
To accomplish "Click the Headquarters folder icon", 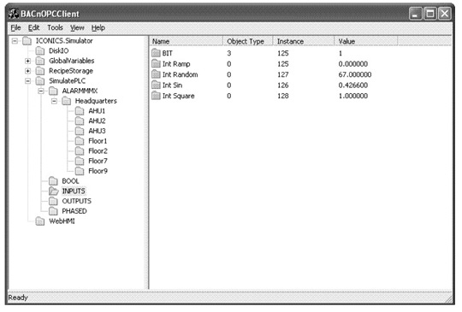I will click(67, 101).
